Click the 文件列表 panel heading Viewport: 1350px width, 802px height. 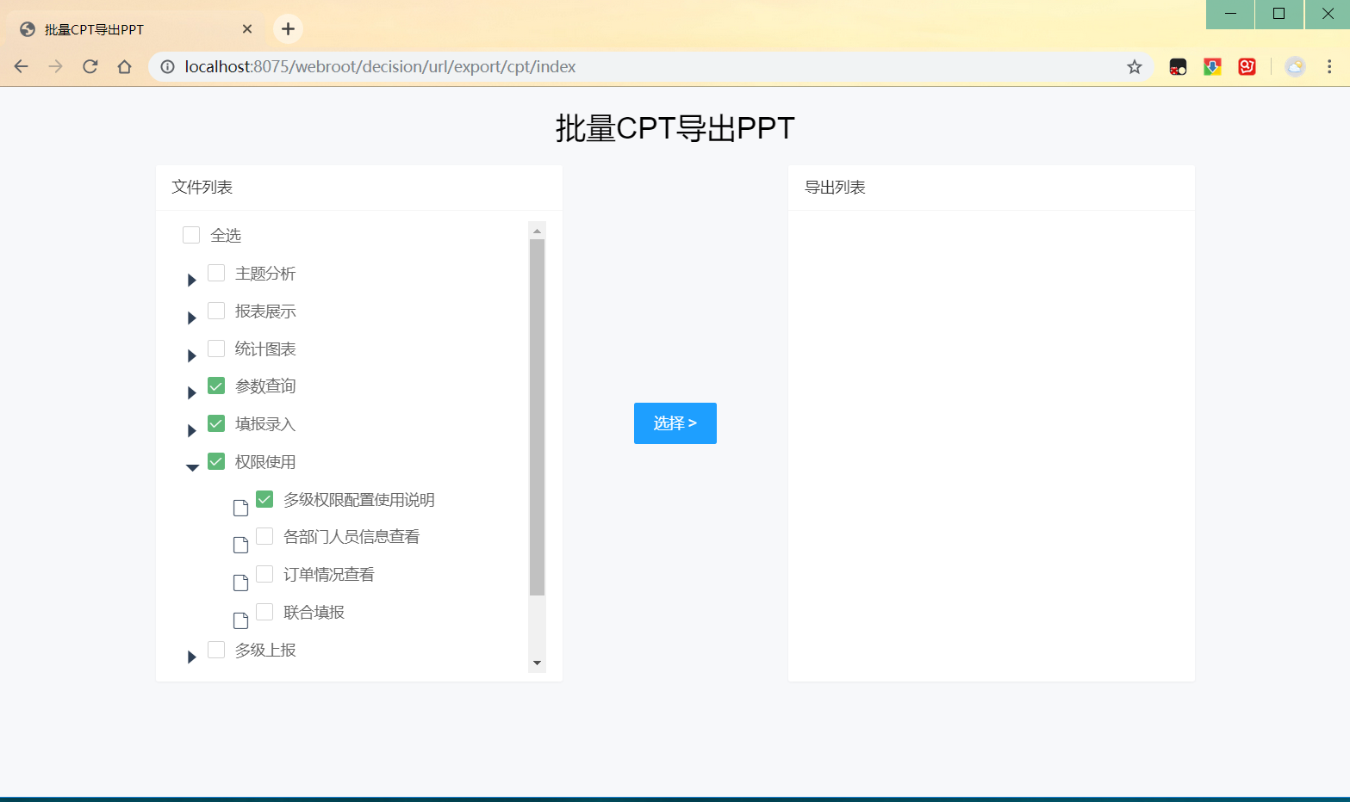[x=202, y=188]
